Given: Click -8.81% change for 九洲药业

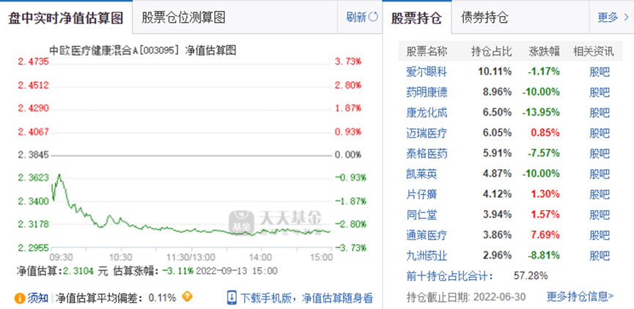Looking at the screenshot, I should 543,256.
